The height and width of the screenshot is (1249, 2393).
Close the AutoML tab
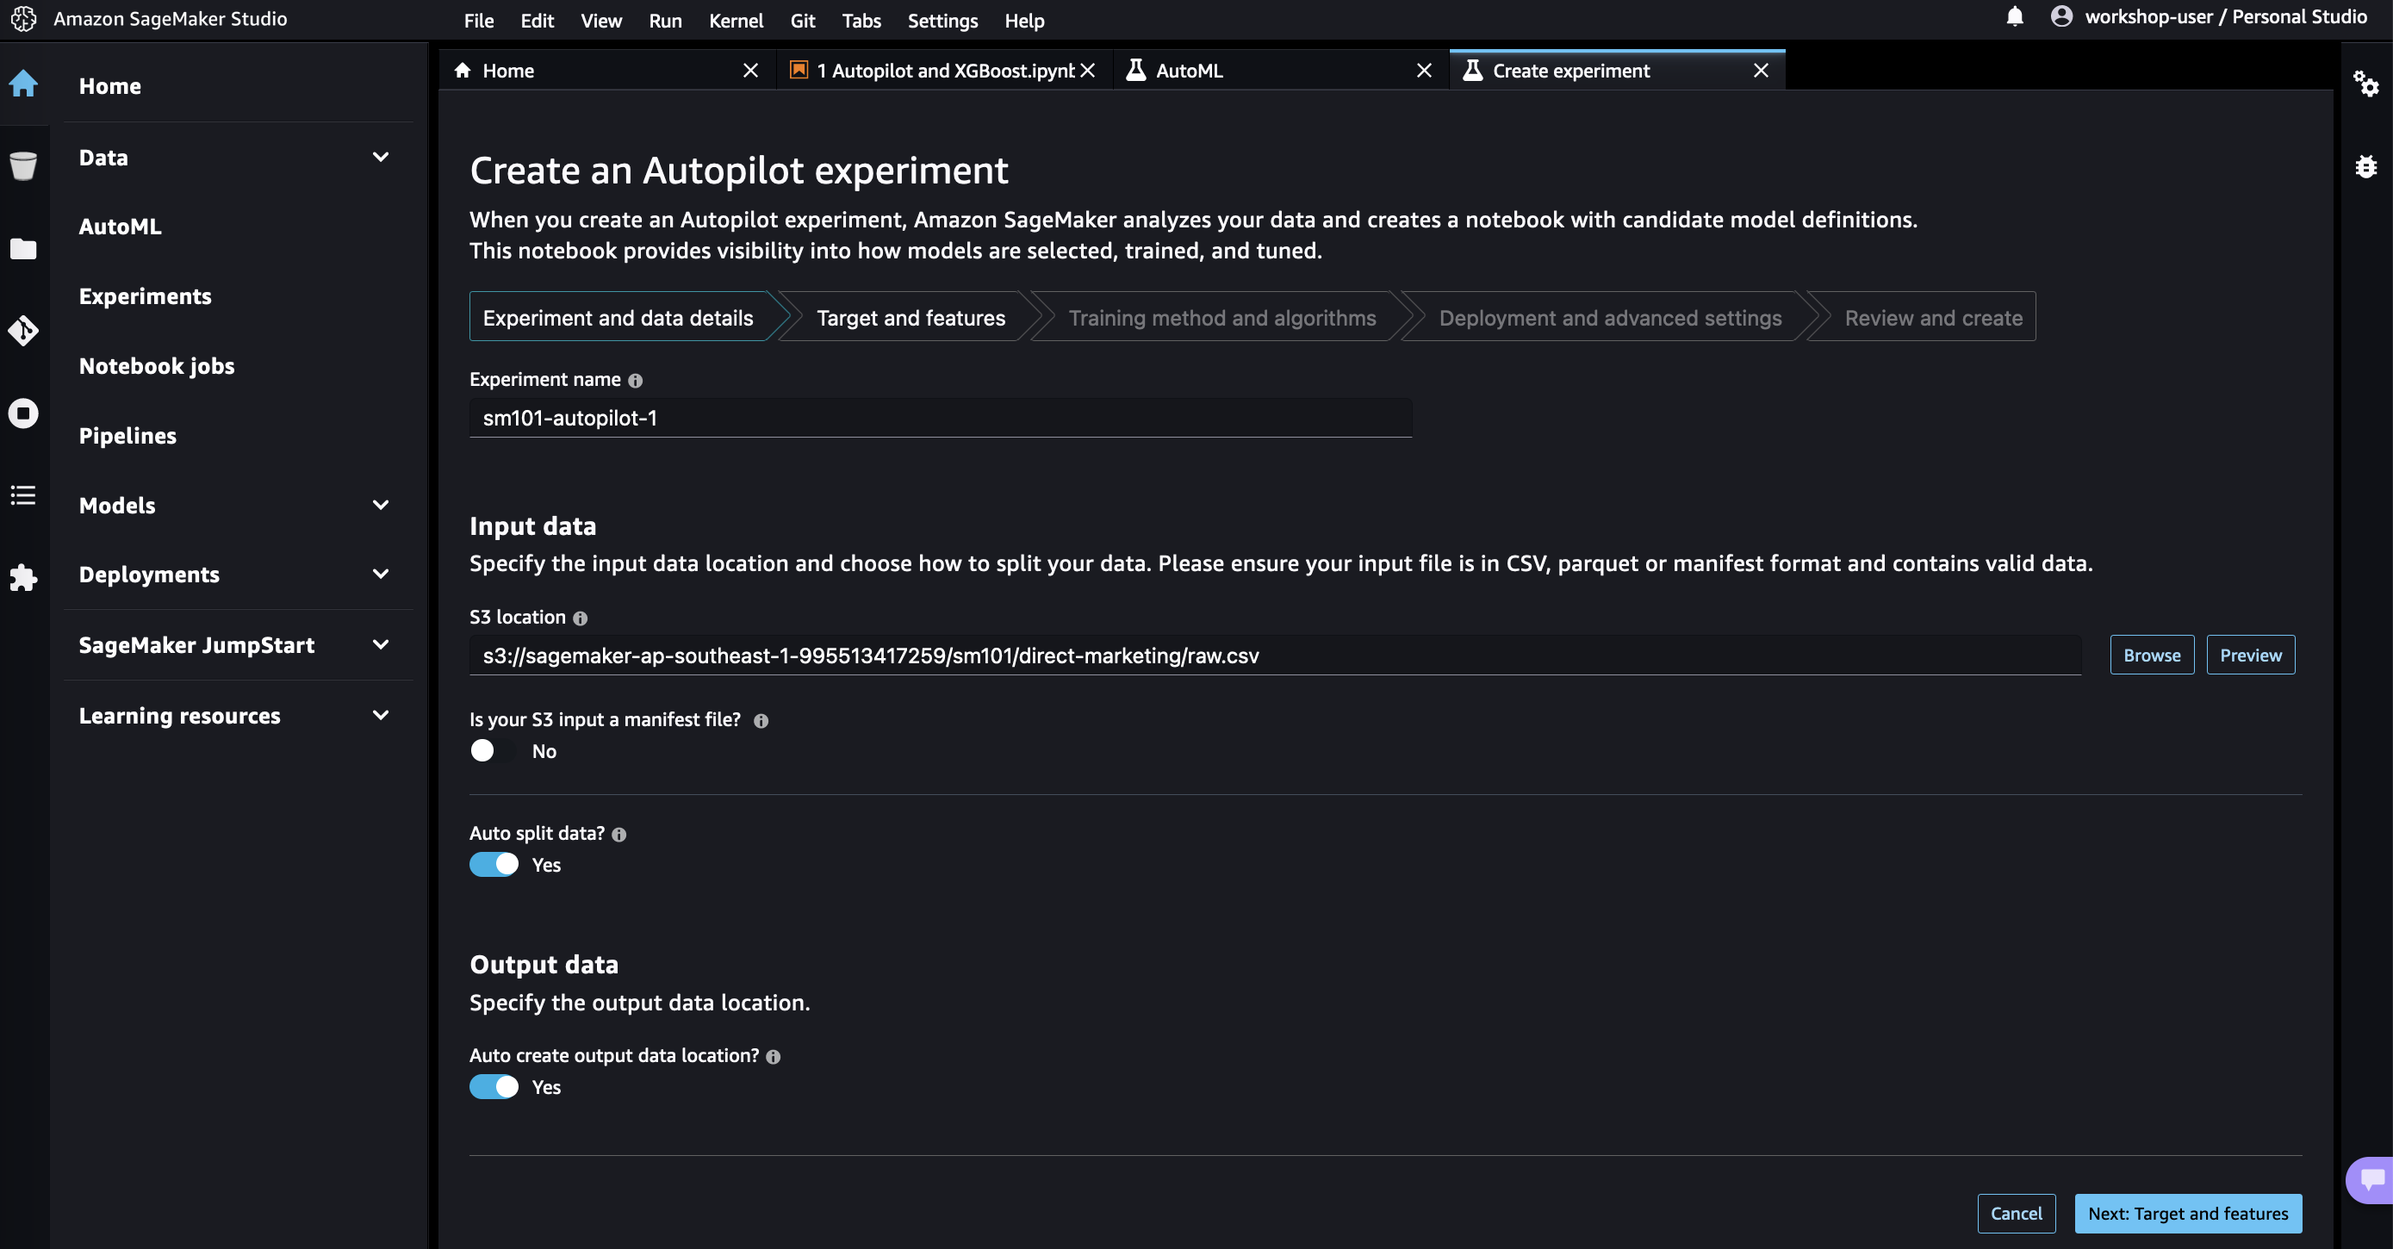click(1424, 71)
